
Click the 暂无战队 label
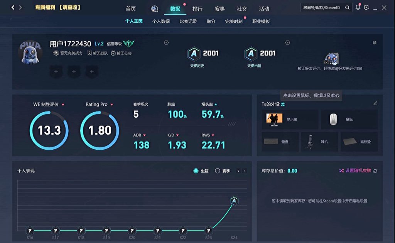pos(98,53)
